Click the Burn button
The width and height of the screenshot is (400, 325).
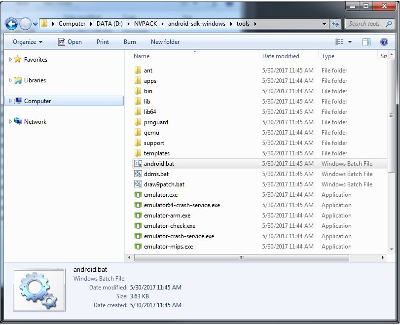130,41
